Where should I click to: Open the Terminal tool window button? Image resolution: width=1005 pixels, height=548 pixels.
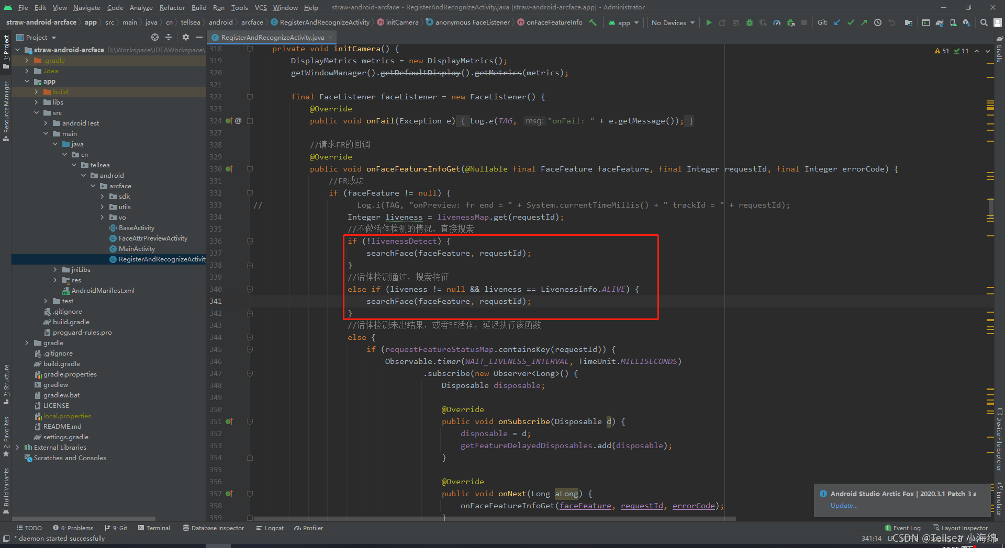coord(154,528)
